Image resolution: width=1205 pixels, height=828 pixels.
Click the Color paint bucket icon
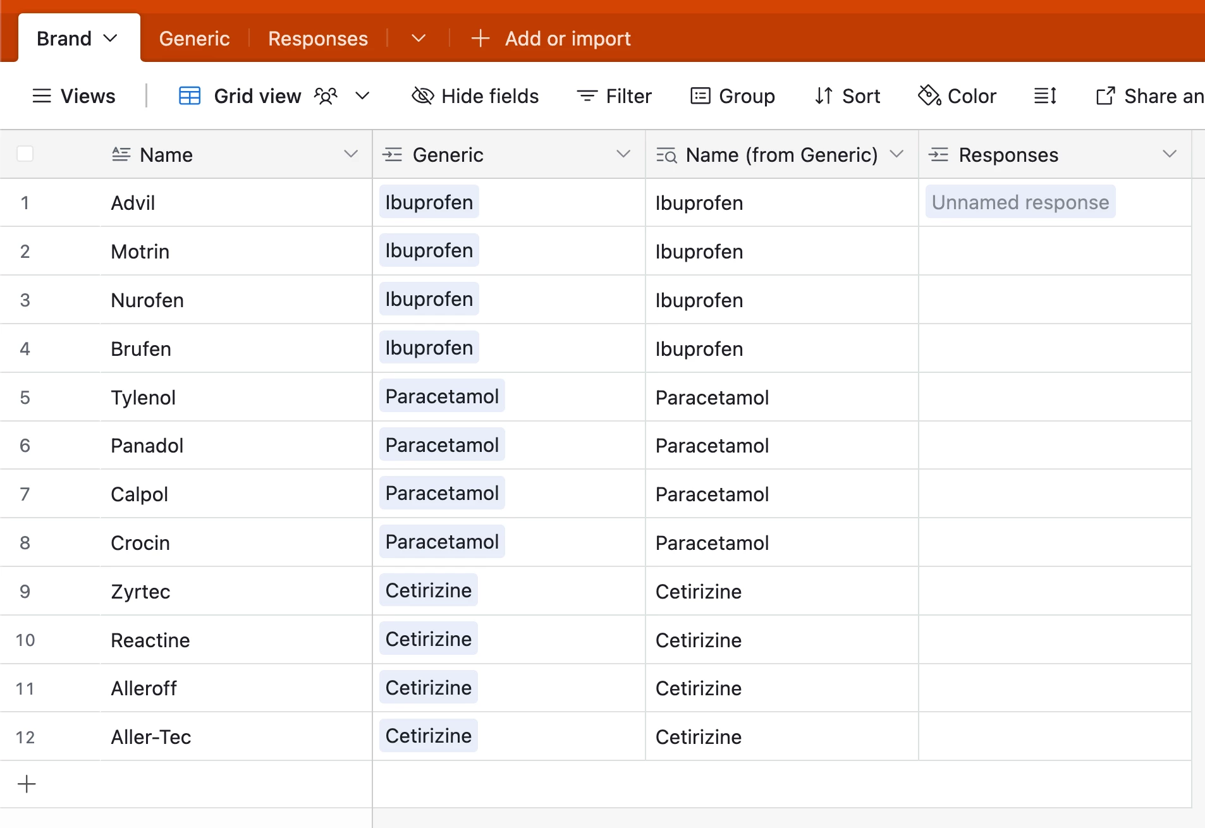pyautogui.click(x=929, y=95)
